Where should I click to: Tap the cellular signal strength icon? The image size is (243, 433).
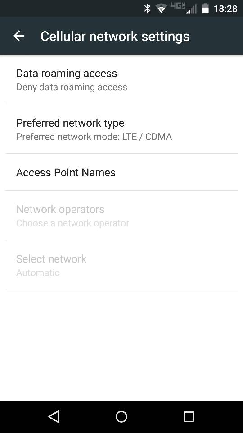click(x=192, y=9)
